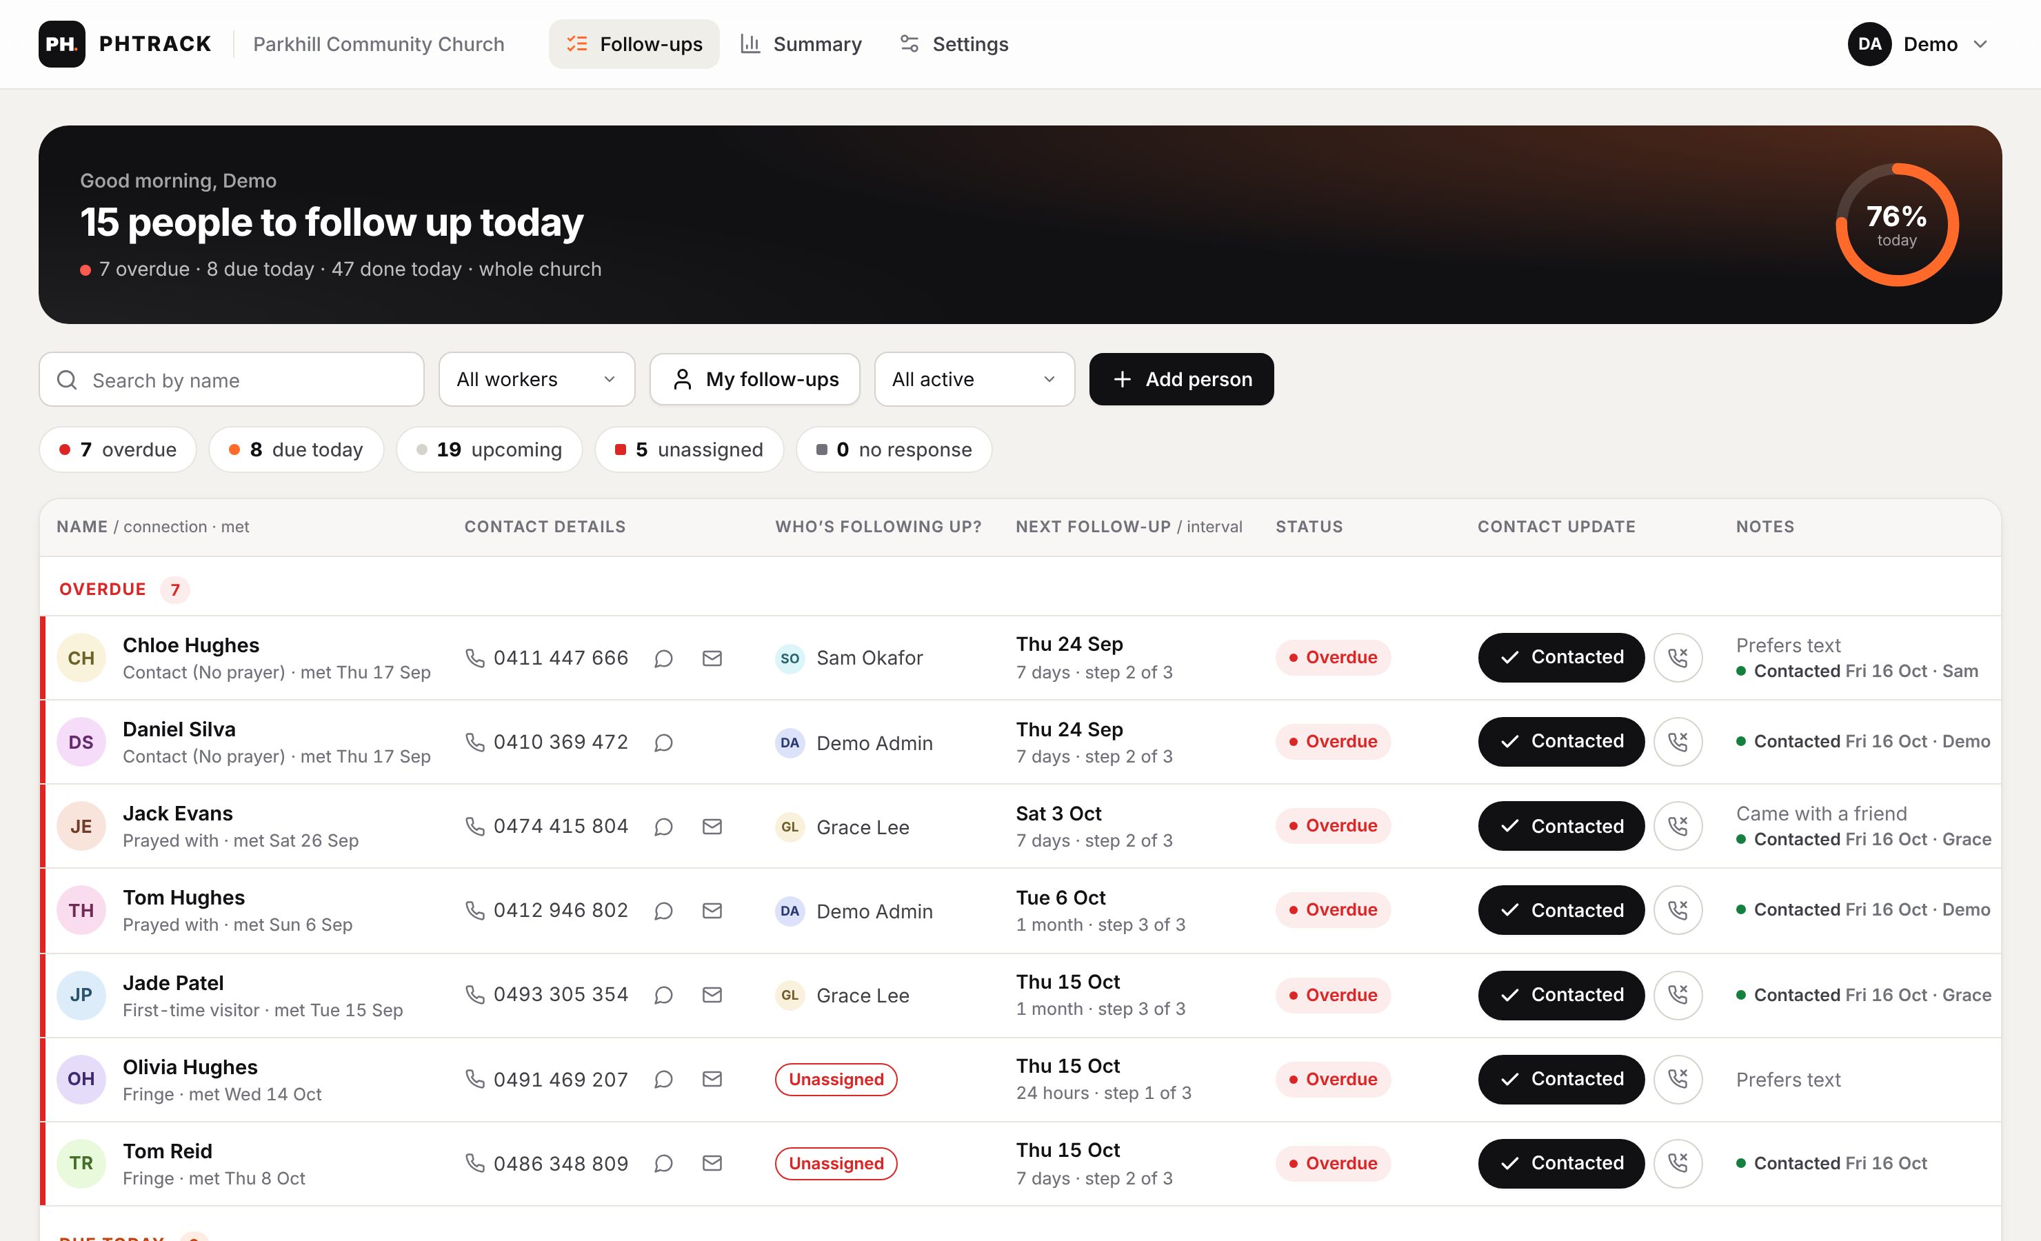Open message bubble for Chloe Hughes
This screenshot has width=2041, height=1241.
point(663,658)
